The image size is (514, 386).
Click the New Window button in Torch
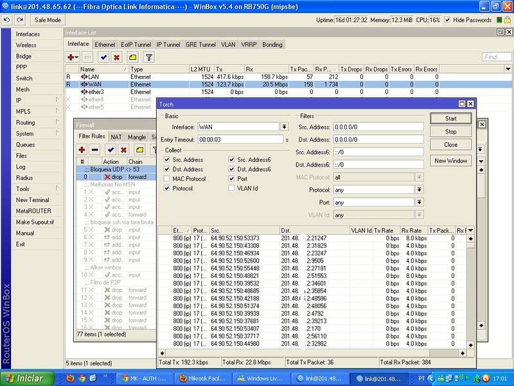pyautogui.click(x=450, y=161)
